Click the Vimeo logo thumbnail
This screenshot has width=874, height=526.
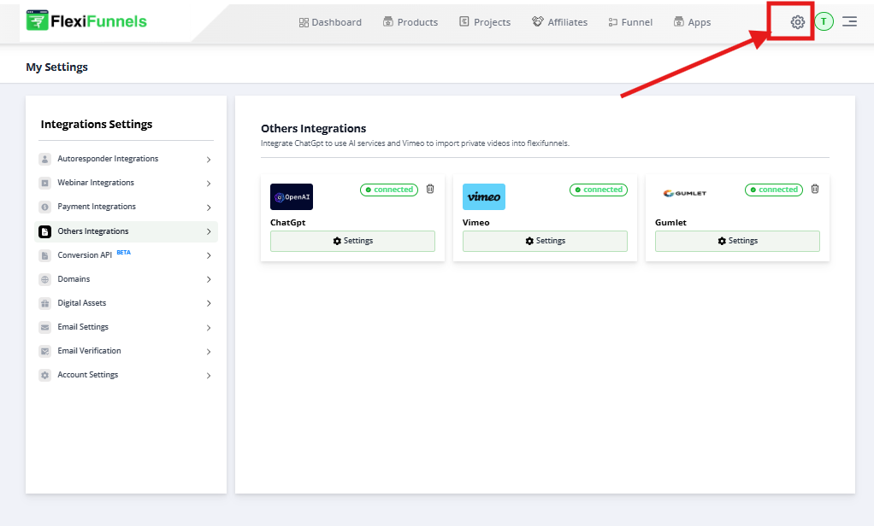click(x=484, y=196)
